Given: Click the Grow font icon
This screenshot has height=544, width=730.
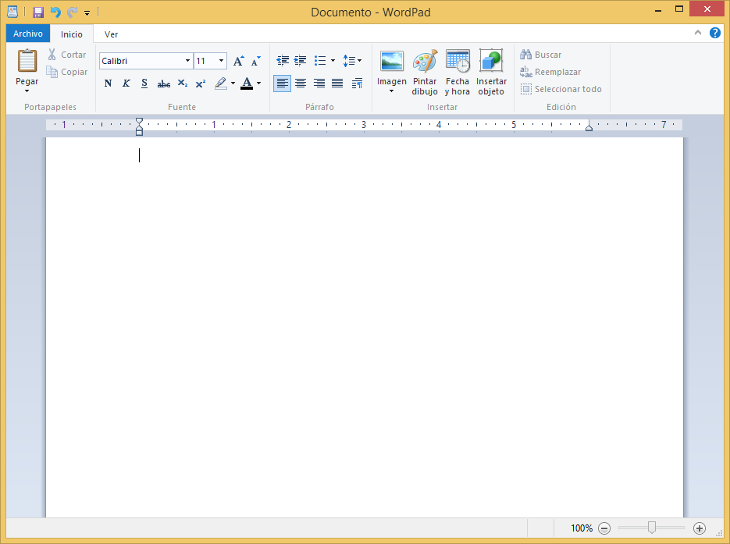Looking at the screenshot, I should [x=238, y=61].
